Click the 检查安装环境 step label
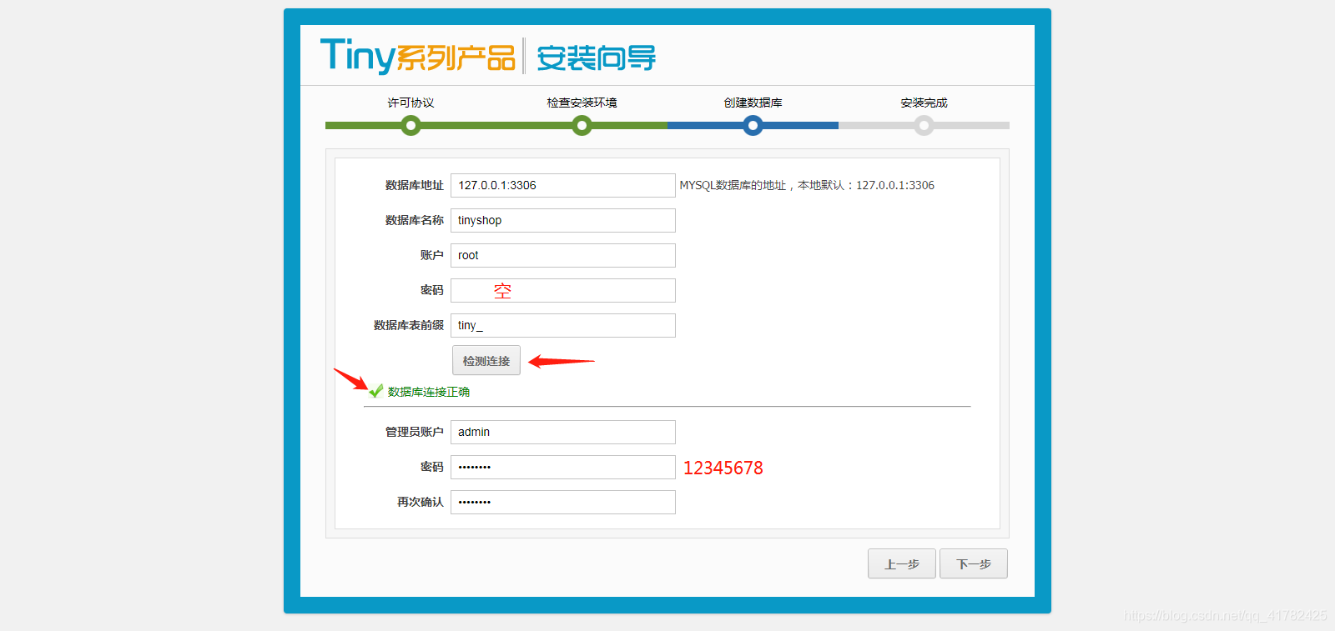This screenshot has width=1335, height=631. coord(582,103)
